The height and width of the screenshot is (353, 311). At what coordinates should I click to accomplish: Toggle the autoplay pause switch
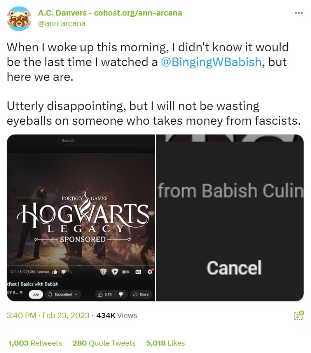pos(126,272)
